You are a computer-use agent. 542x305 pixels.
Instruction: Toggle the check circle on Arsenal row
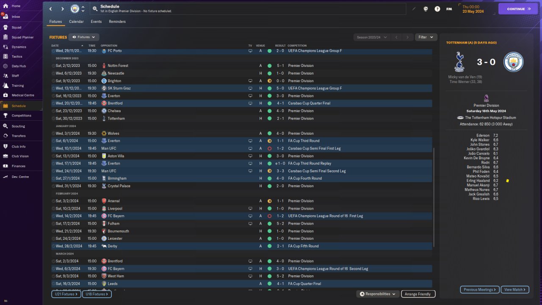pos(53,201)
